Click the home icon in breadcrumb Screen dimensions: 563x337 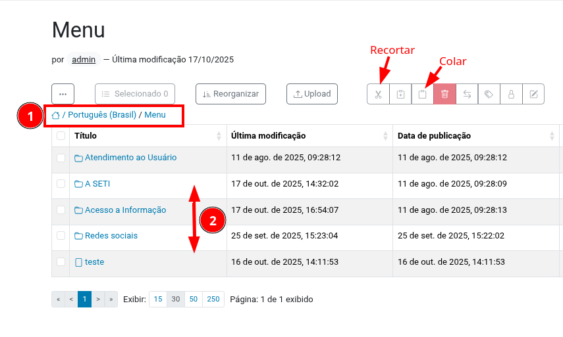(56, 116)
